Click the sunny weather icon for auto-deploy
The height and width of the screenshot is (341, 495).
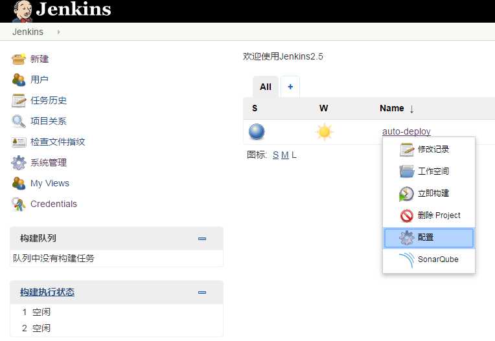click(x=324, y=132)
